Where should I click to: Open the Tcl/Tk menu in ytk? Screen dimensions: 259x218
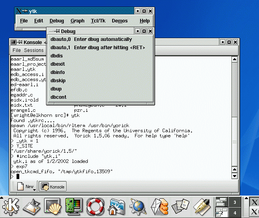pyautogui.click(x=98, y=21)
